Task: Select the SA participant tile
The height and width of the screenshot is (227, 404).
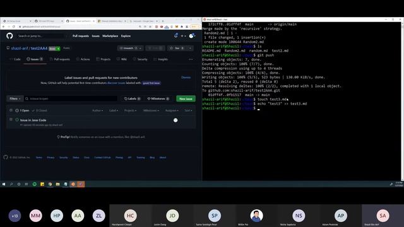Action: tap(383, 216)
